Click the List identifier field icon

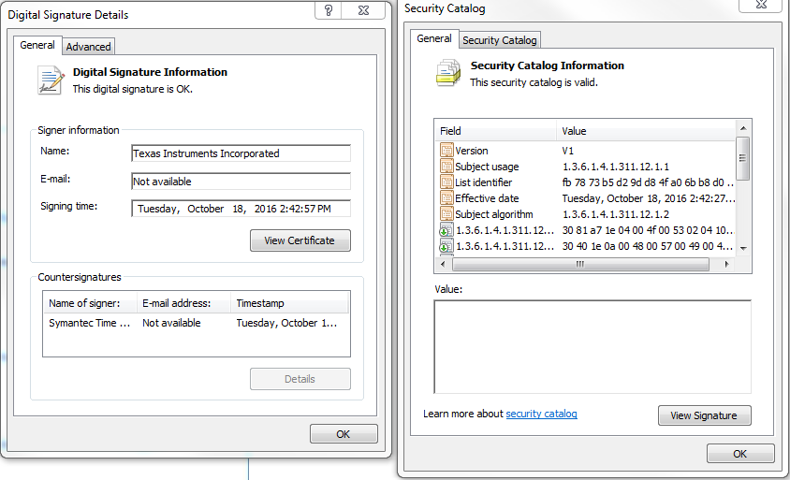[446, 182]
